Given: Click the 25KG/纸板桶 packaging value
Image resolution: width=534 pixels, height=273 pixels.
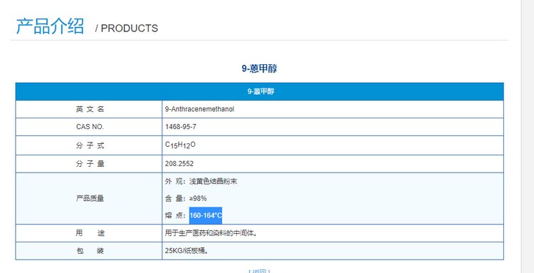Looking at the screenshot, I should click(187, 251).
